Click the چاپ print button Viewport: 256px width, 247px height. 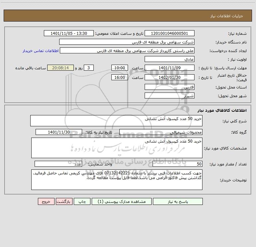coord(82,201)
